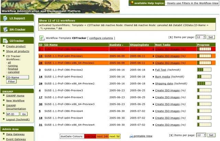Screen dimensions: 220x141
Task: Click the help topics lightbulb icon
Action: pos(131,3)
